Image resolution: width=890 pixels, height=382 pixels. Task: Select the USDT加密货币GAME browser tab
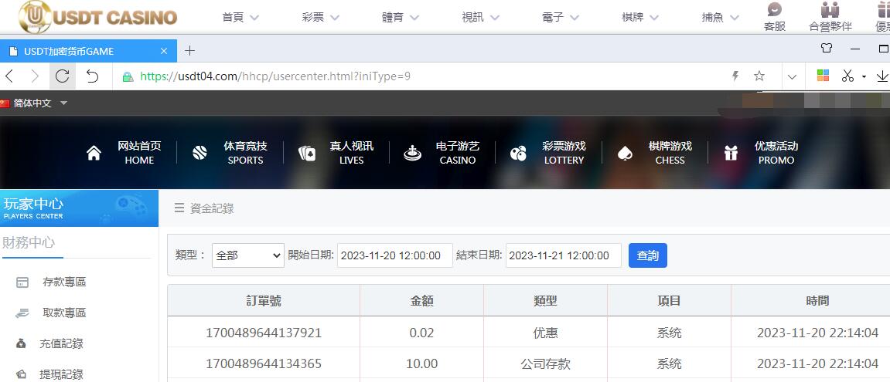[x=88, y=51]
